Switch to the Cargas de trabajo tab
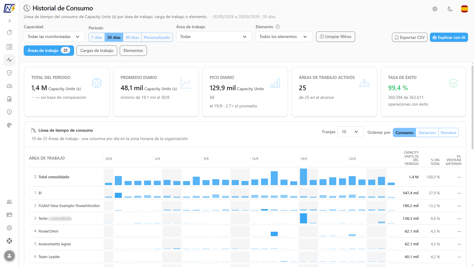This screenshot has height=267, width=474. pos(97,50)
